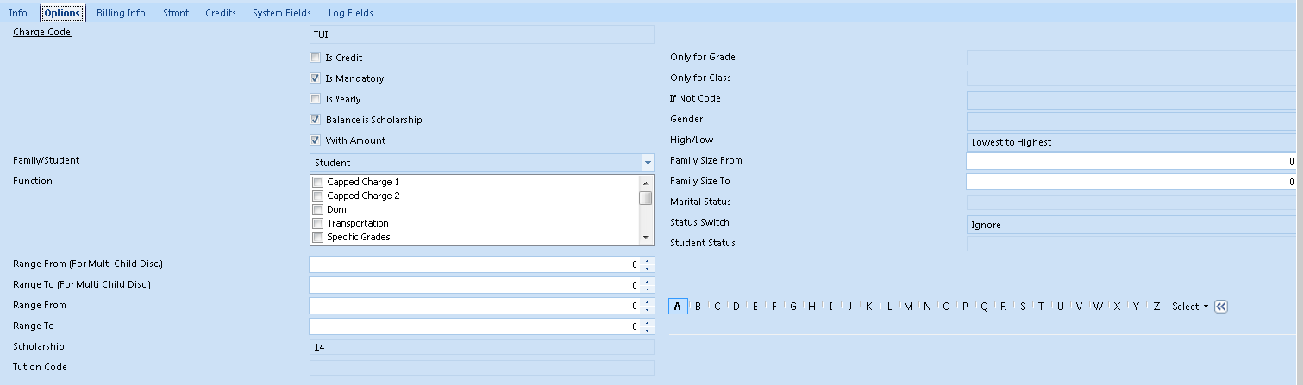Enable the Is Yearly checkbox
The height and width of the screenshot is (385, 1303).
316,99
